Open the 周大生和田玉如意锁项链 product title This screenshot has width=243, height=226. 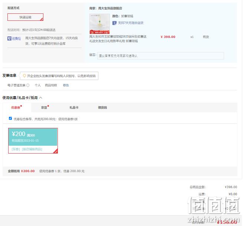coord(118,39)
